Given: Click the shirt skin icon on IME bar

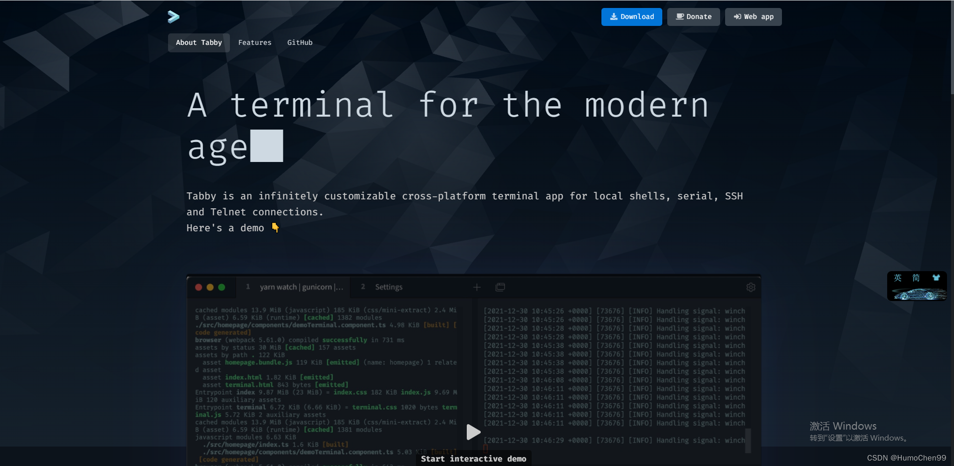Looking at the screenshot, I should 936,278.
